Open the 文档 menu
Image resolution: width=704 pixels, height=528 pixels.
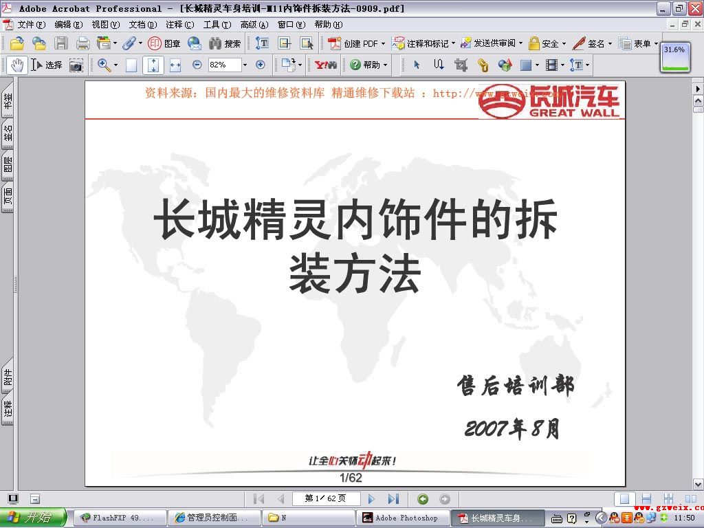(x=143, y=25)
